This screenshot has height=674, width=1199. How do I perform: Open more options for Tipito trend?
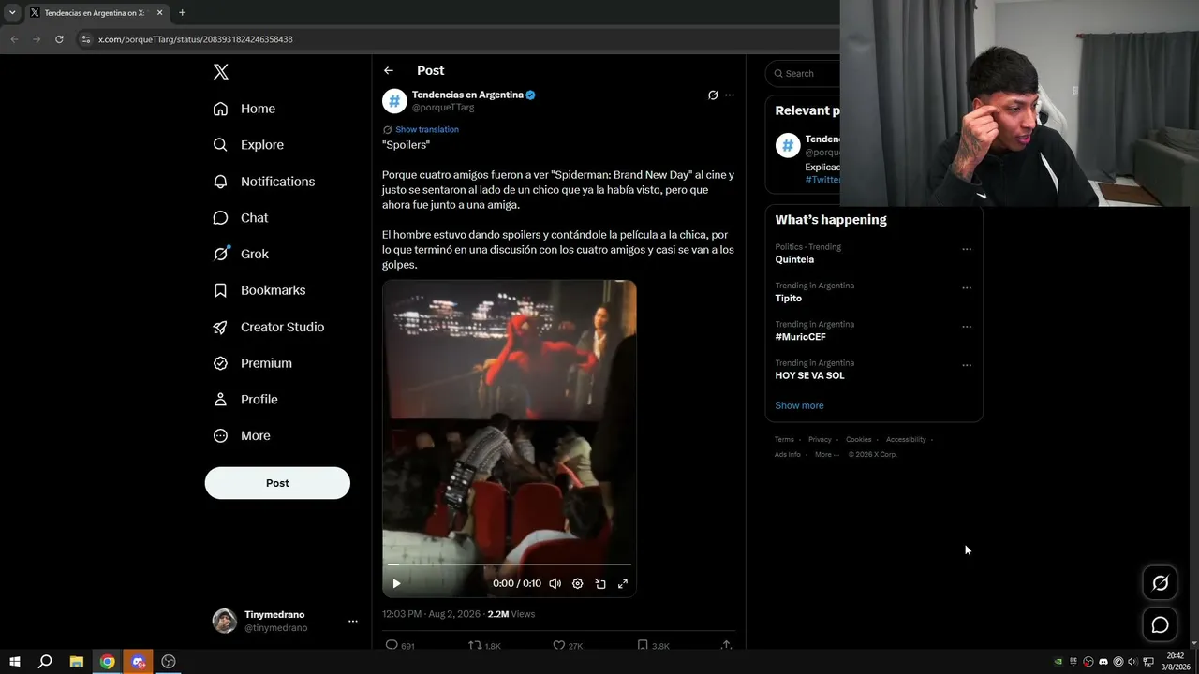pyautogui.click(x=967, y=287)
